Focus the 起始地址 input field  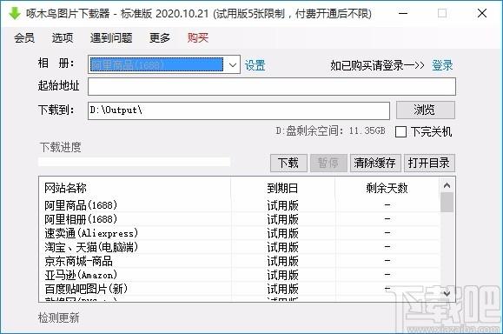tap(272, 86)
